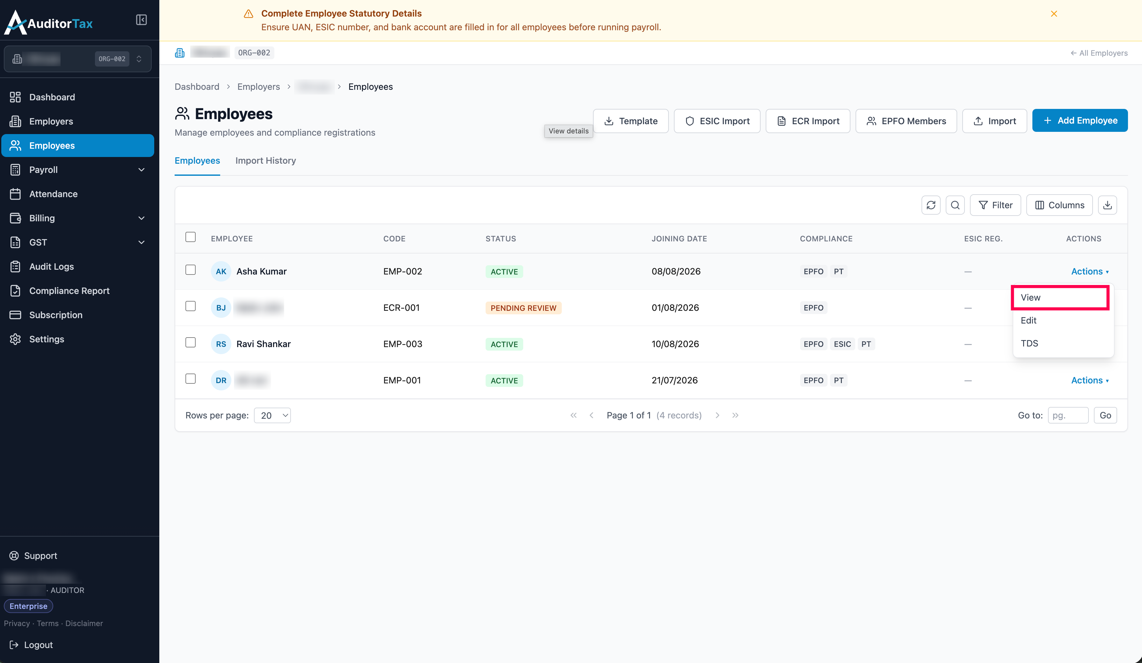1142x663 pixels.
Task: Switch to the Import History tab
Action: [x=265, y=161]
